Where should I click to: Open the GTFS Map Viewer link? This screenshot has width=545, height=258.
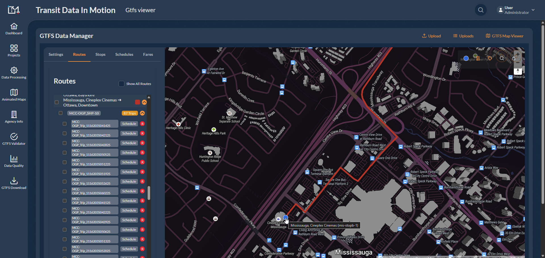click(x=504, y=36)
